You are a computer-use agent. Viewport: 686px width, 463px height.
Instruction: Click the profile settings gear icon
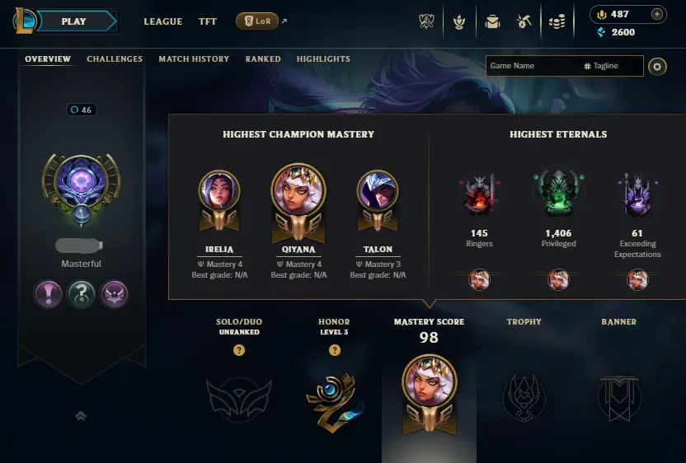tap(657, 67)
